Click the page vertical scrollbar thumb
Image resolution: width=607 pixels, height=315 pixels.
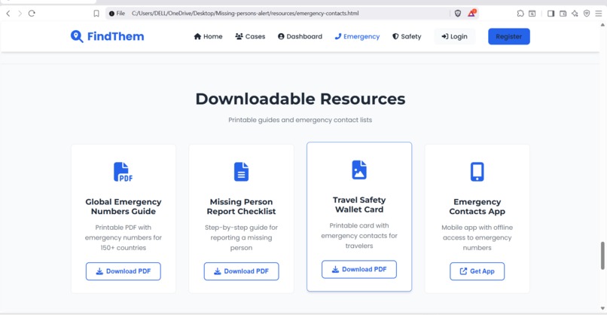click(602, 255)
